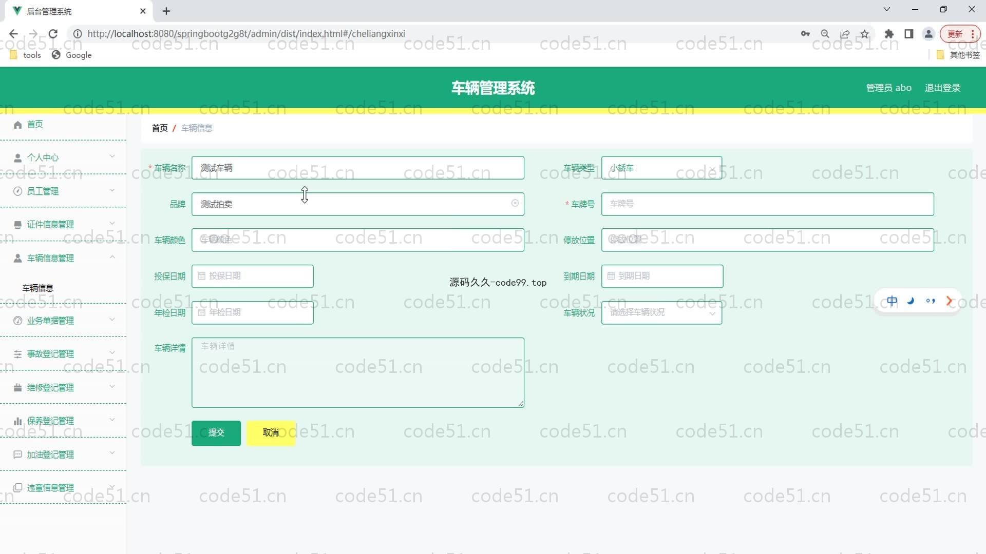Expand the 证件信息管理 sidebar menu
Image resolution: width=986 pixels, height=554 pixels.
pyautogui.click(x=112, y=224)
